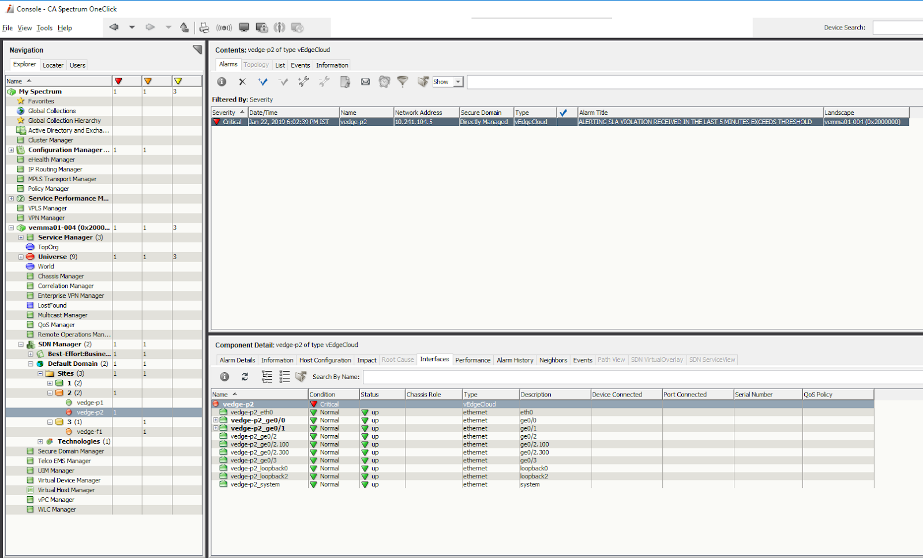The height and width of the screenshot is (558, 923).
Task: Click the person with signal waves toolbar icon
Action: [280, 27]
